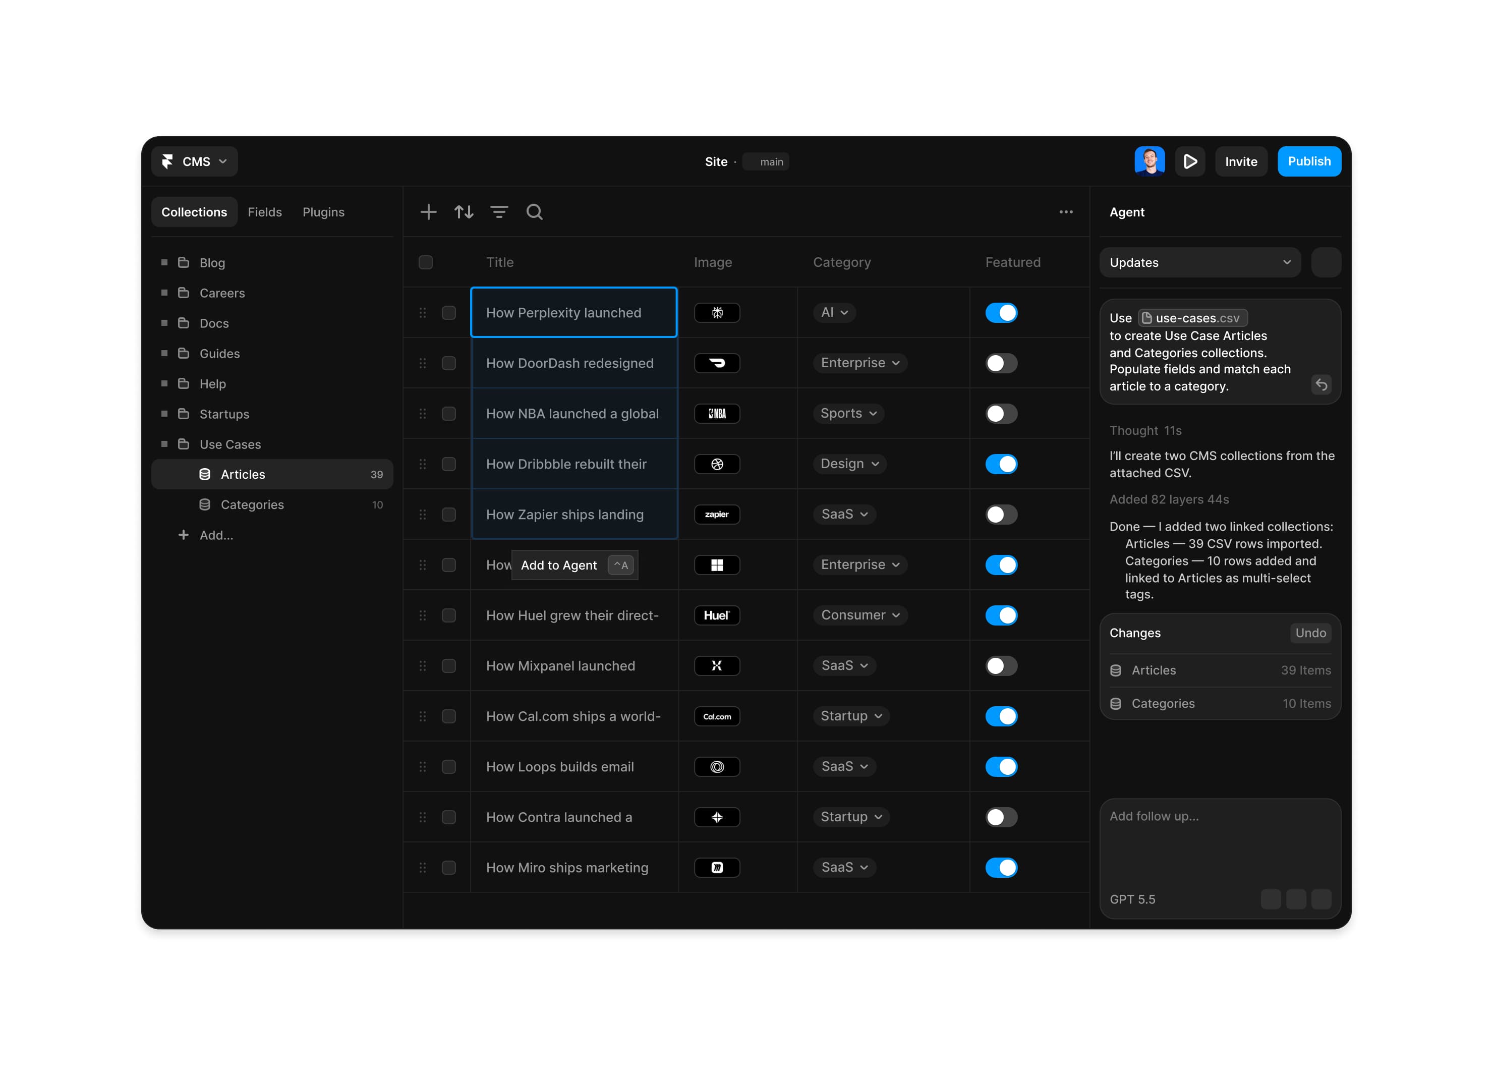Screen dimensions: 1493x1076
Task: Click the user avatar
Action: pos(1150,161)
